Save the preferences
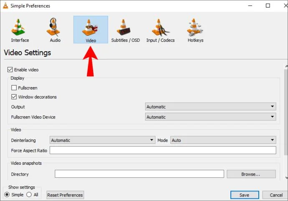The height and width of the screenshot is (201, 288). [x=245, y=195]
